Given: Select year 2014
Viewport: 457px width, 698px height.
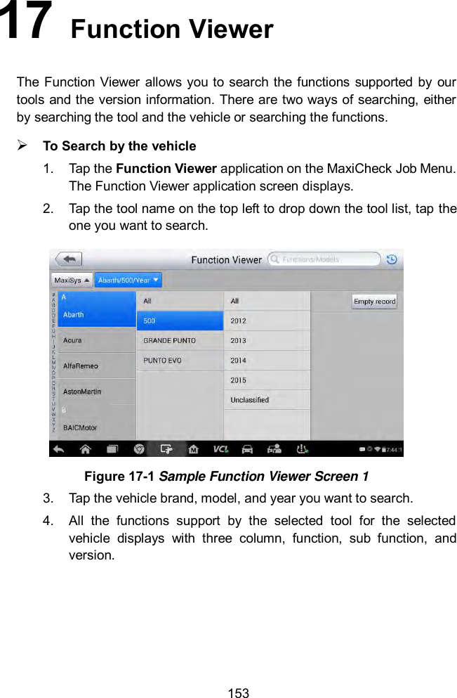Looking at the screenshot, I should pyautogui.click(x=267, y=361).
